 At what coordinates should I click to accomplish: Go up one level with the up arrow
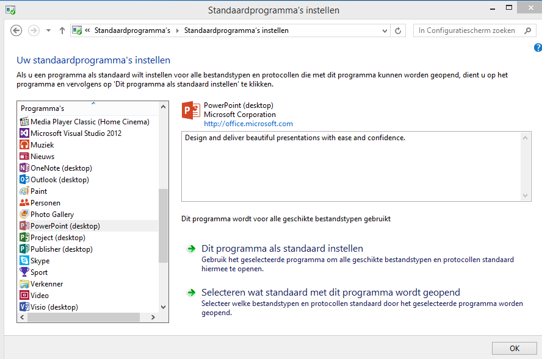click(x=62, y=30)
